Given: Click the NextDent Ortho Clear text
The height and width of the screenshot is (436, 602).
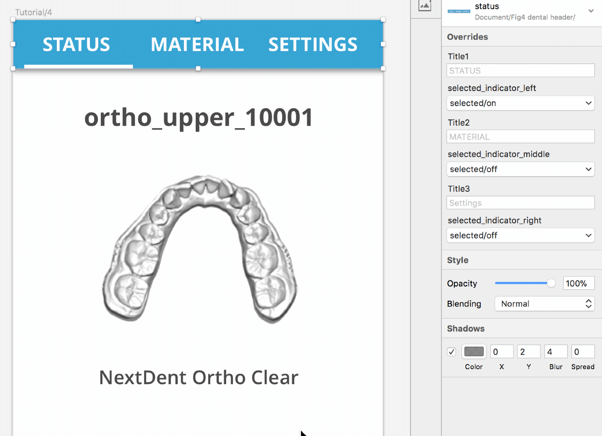Looking at the screenshot, I should pos(199,378).
